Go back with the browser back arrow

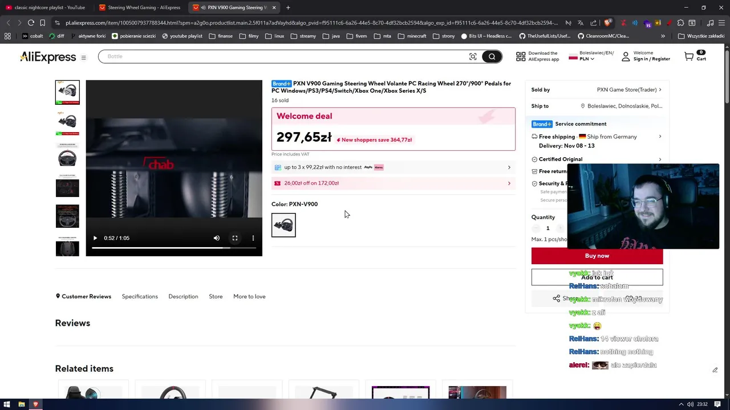point(8,23)
